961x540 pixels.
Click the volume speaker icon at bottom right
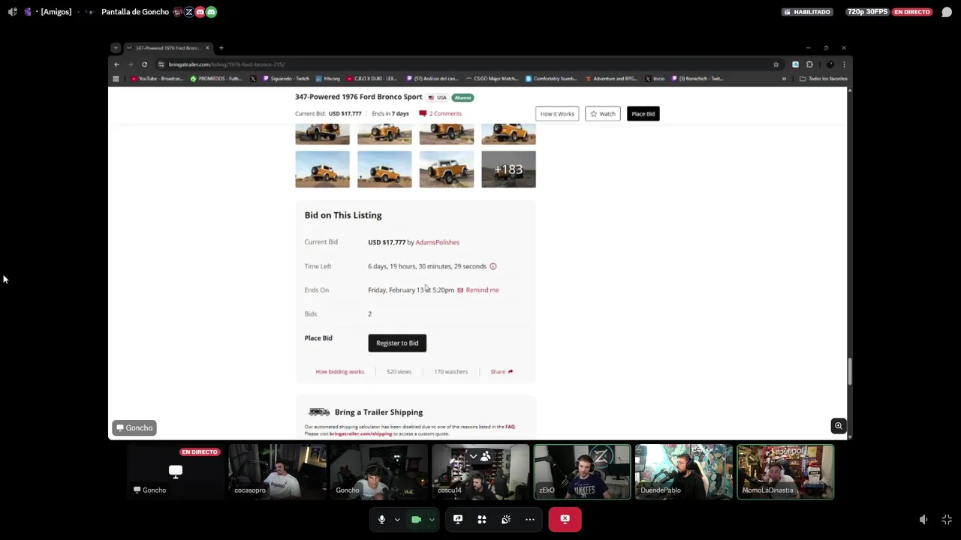pos(923,520)
